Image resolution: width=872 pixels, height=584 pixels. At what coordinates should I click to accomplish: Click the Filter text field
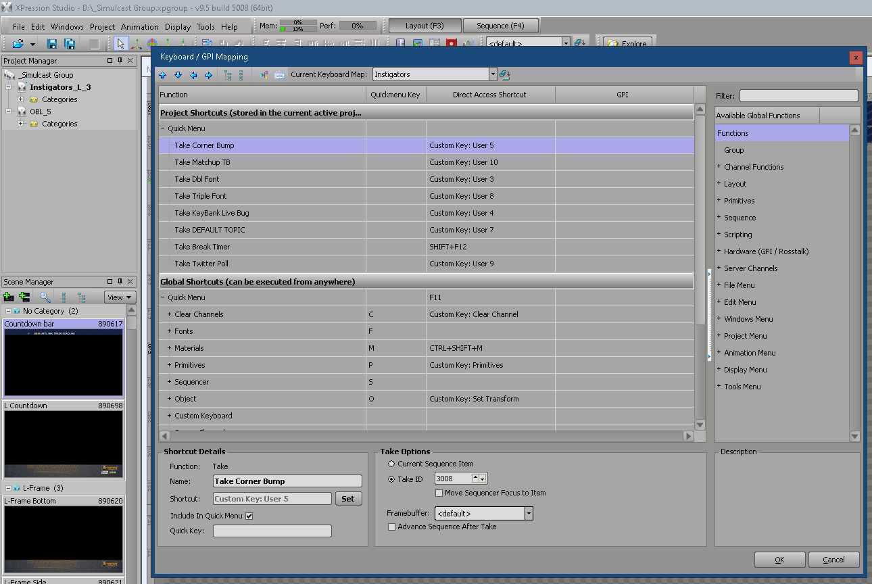[798, 96]
